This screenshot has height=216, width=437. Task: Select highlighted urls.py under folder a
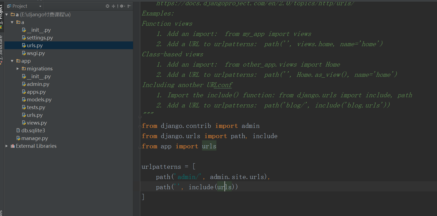[x=69, y=45]
